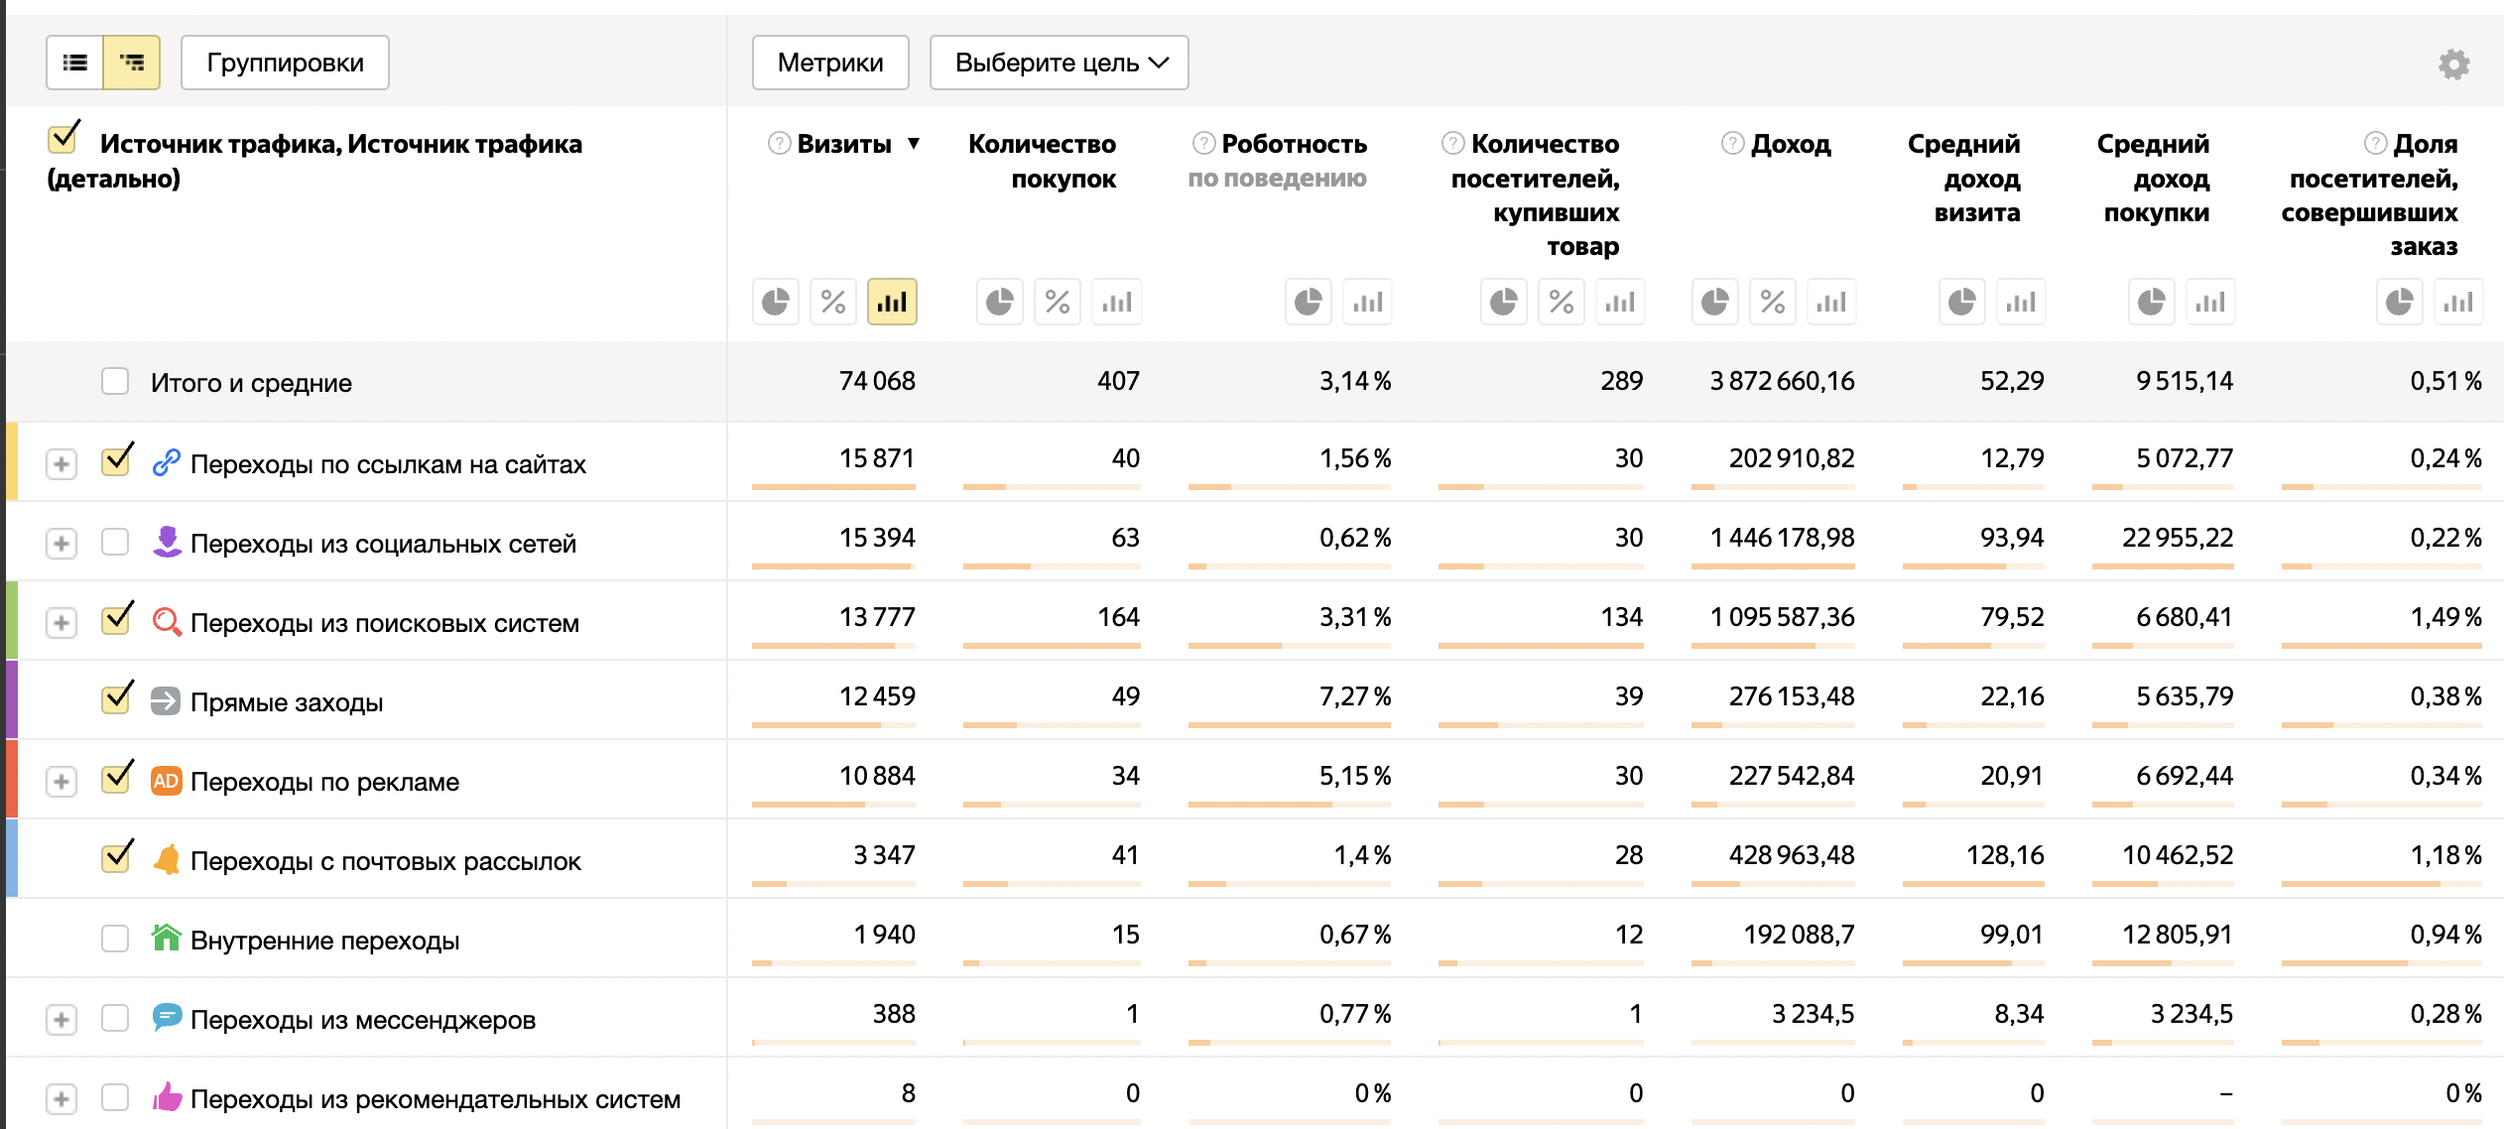Show percent view for Количество покупок column
Image resolution: width=2504 pixels, height=1129 pixels.
pos(1058,302)
